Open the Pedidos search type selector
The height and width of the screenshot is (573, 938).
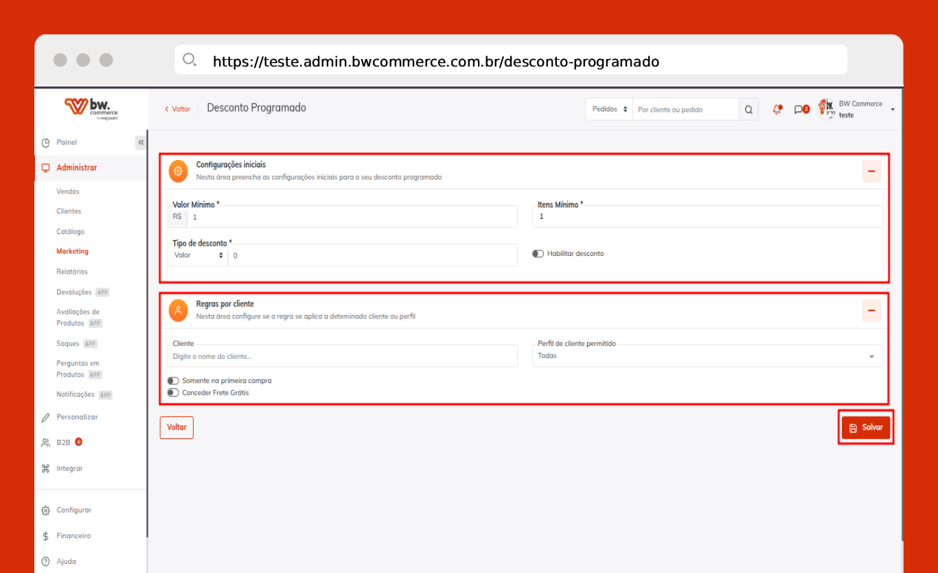coord(609,110)
